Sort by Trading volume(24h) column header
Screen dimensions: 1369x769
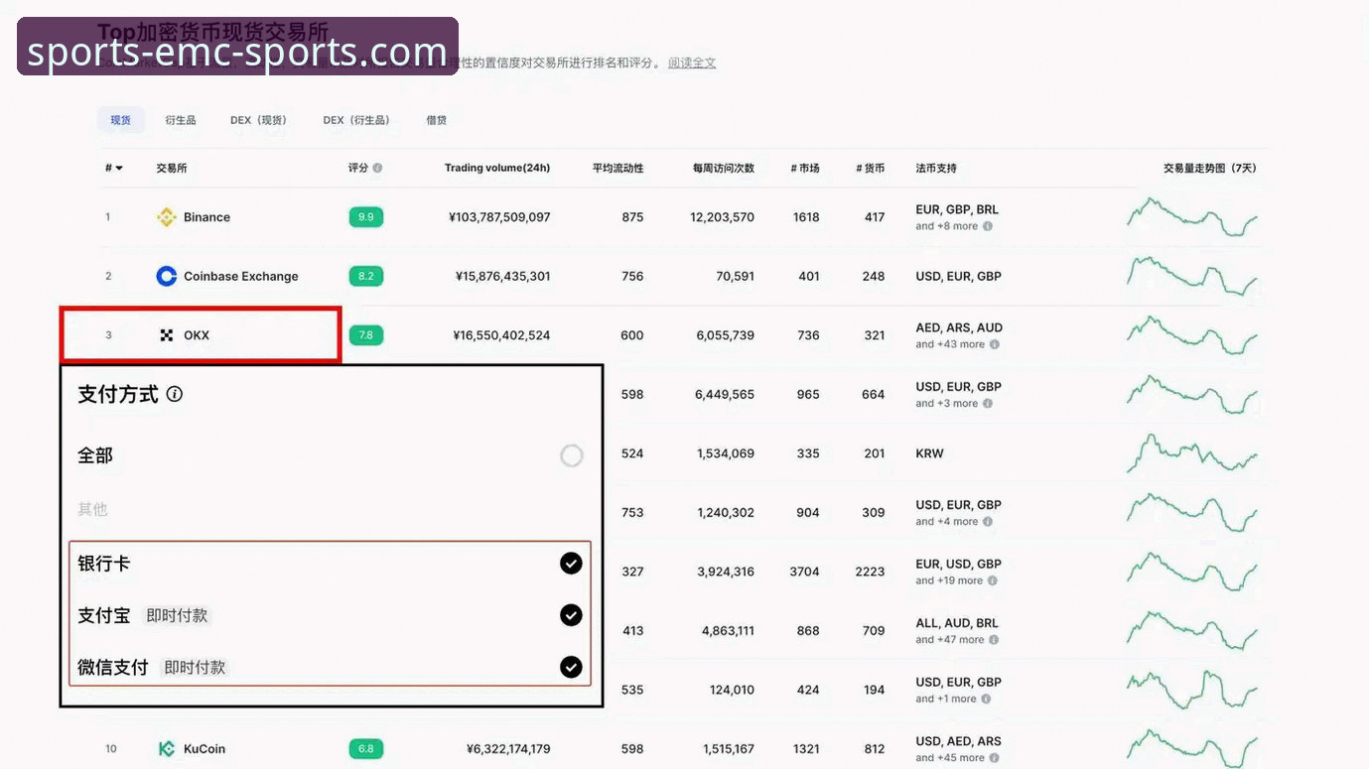(497, 168)
